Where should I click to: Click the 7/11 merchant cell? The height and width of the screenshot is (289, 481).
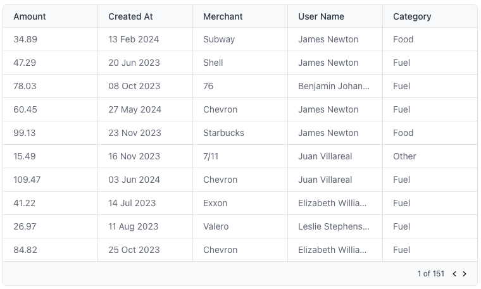240,156
